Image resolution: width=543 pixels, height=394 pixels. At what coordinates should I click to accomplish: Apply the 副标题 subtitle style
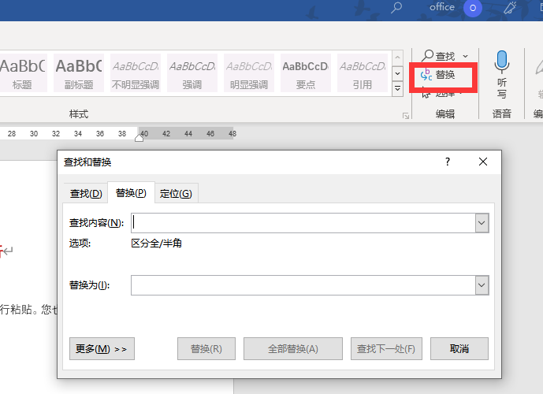(x=79, y=72)
